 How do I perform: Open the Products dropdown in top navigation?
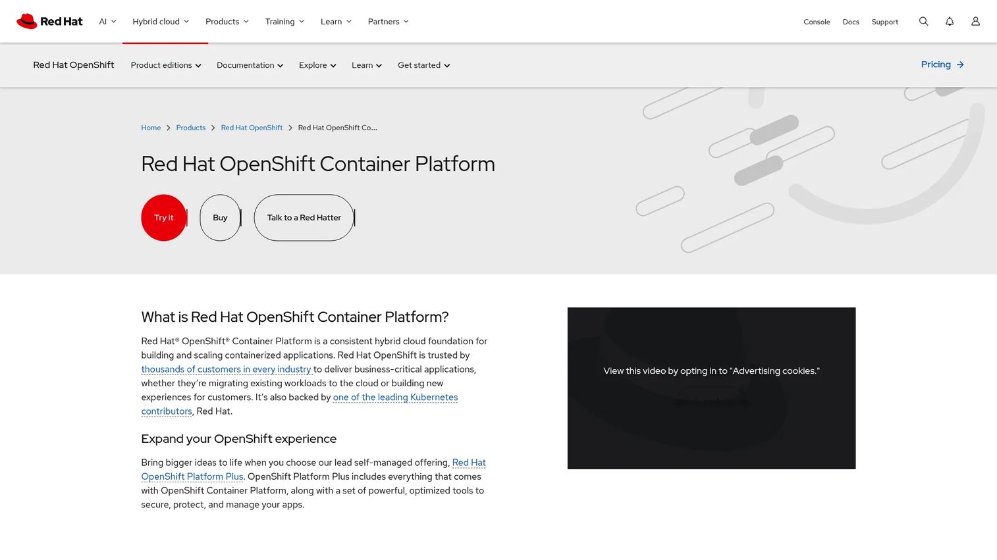[x=227, y=21]
